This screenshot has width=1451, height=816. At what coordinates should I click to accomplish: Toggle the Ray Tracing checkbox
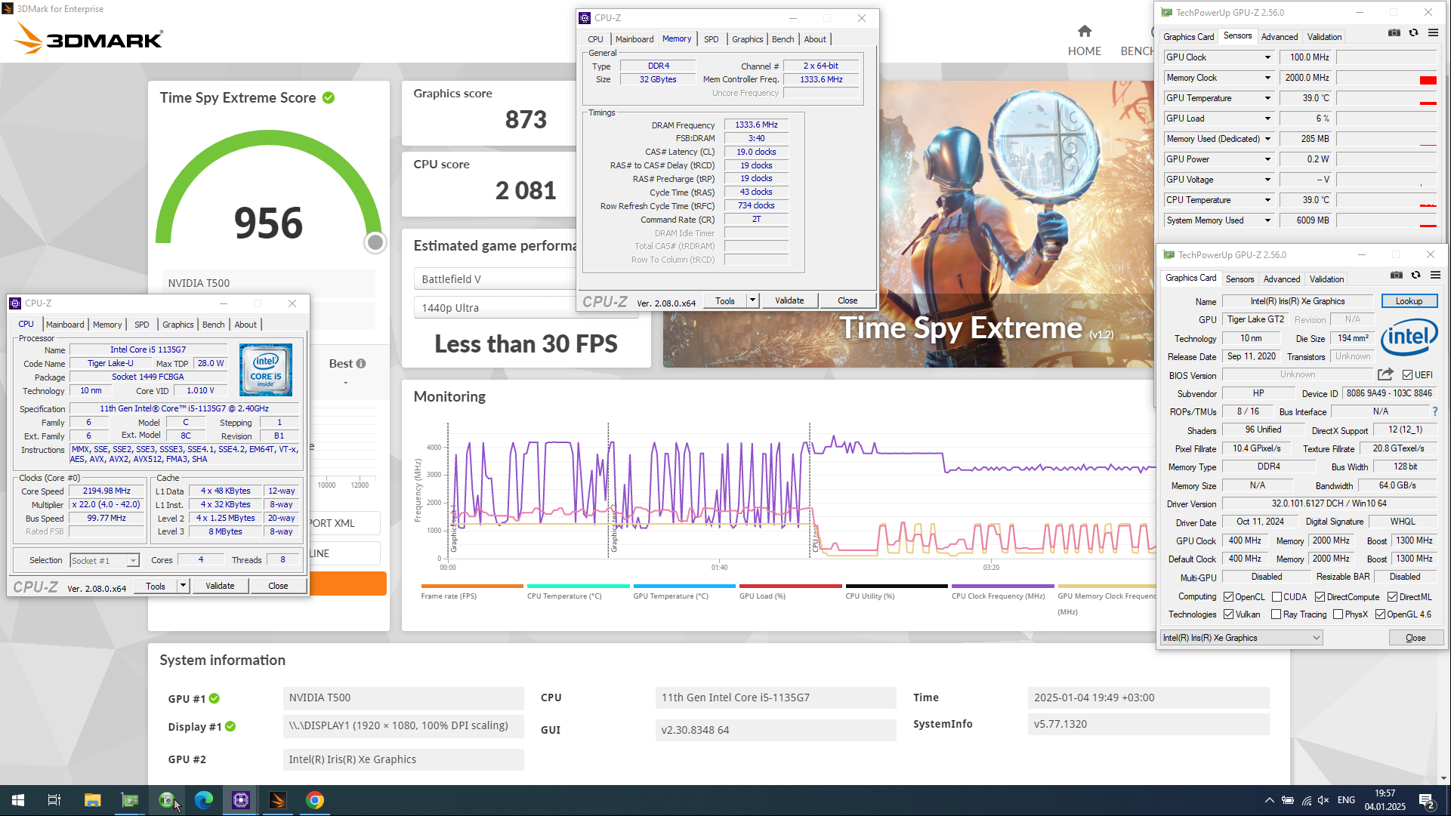[x=1277, y=614]
